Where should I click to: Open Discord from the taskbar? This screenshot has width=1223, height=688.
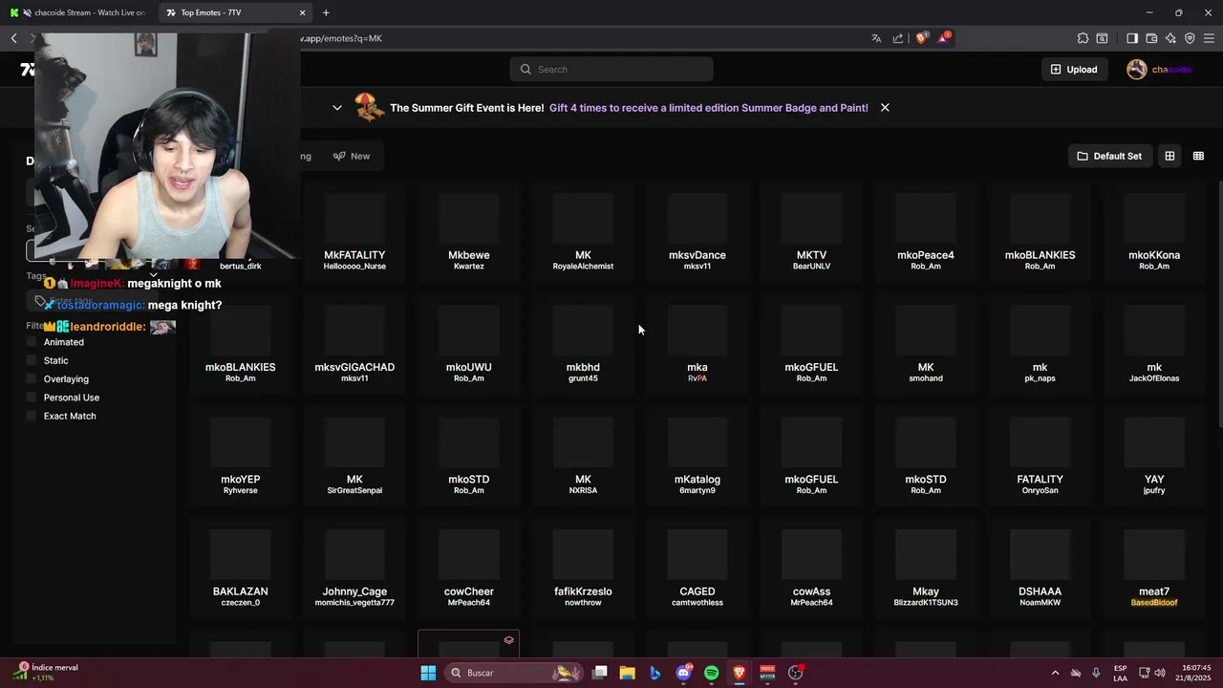coord(683,673)
